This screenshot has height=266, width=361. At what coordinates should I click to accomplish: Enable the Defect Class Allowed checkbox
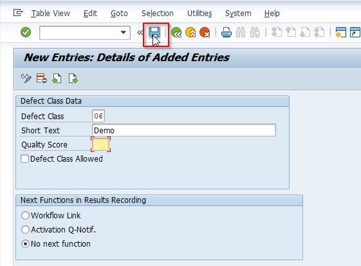[24, 159]
